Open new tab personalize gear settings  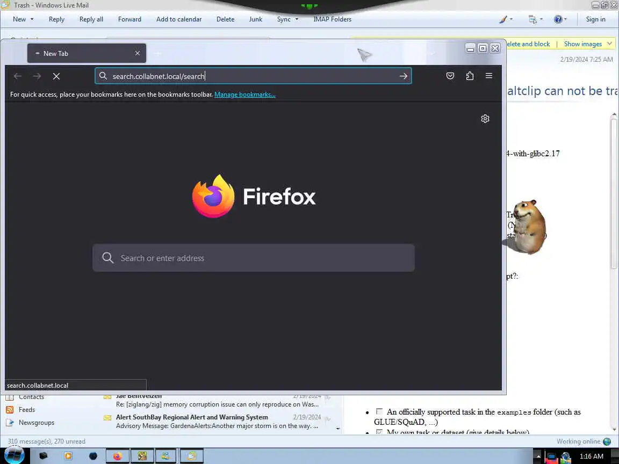(485, 119)
